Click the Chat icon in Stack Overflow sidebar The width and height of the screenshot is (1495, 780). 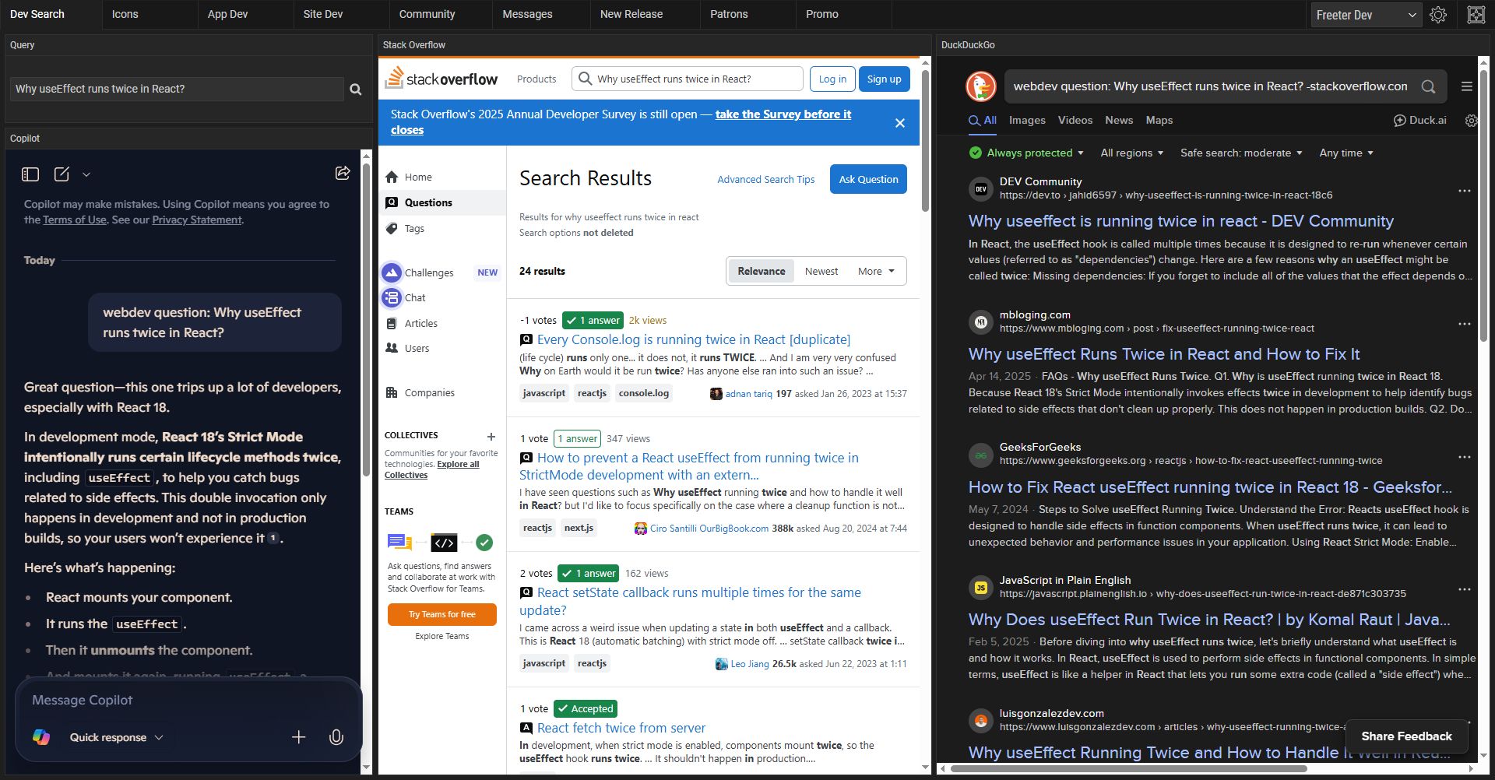point(392,297)
